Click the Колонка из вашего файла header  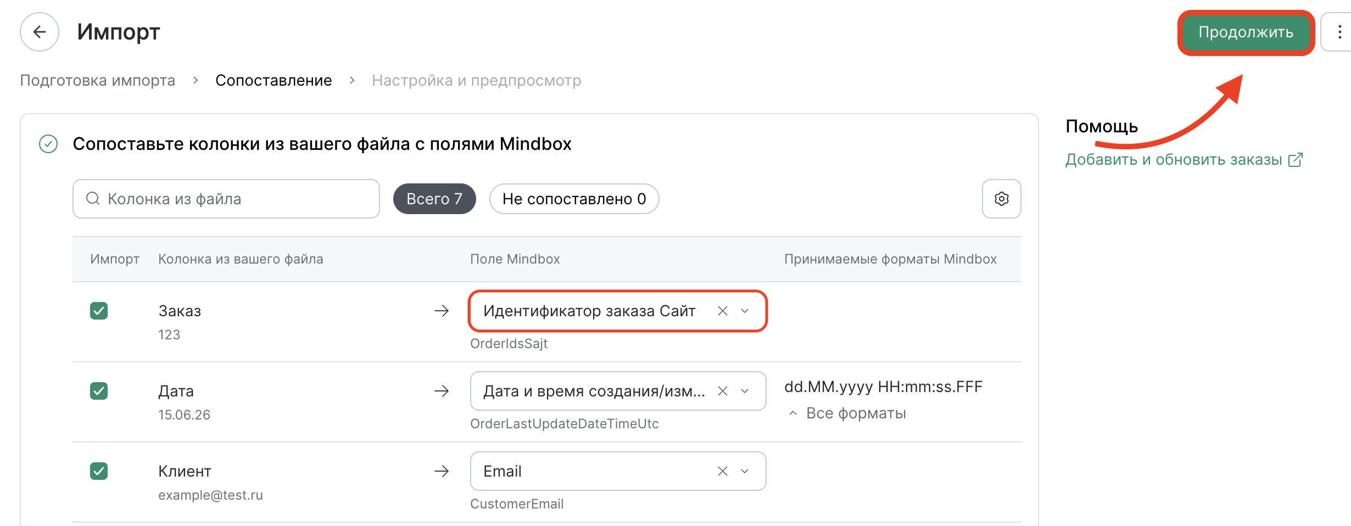(241, 259)
